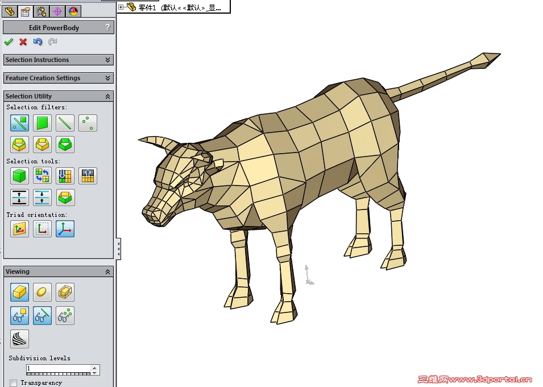Select the screen triad orientation icon

tap(42, 228)
